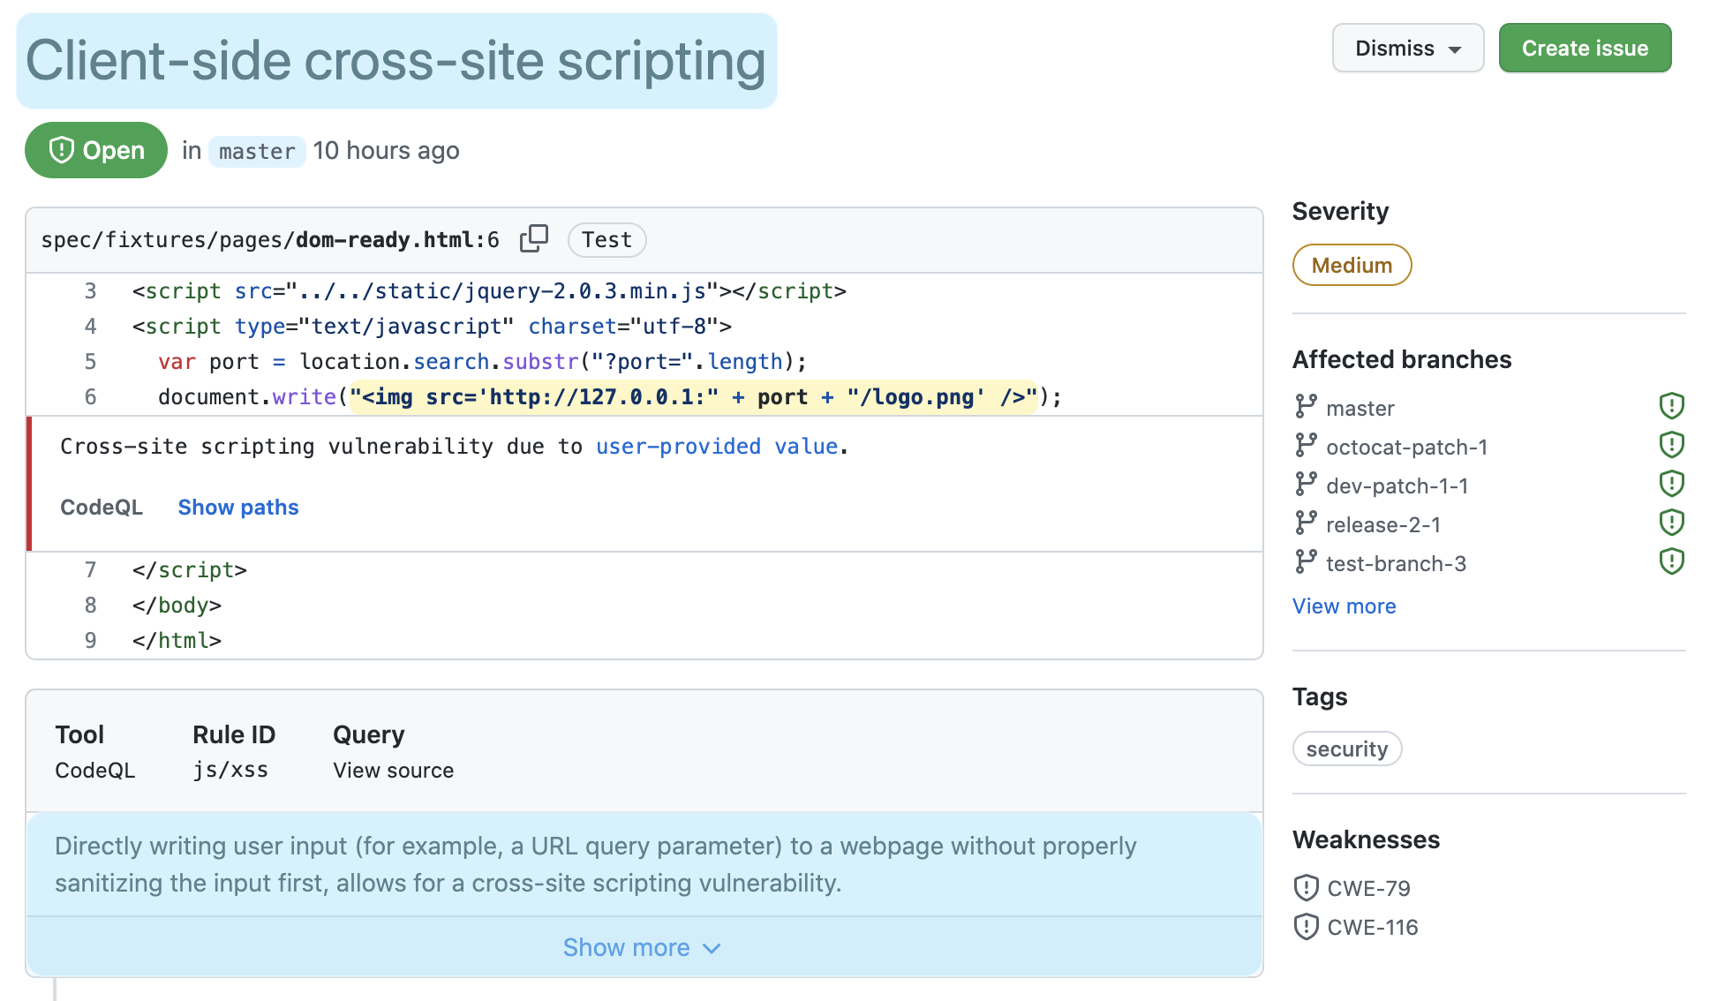Click the Medium severity badge
1725x1001 pixels.
(x=1352, y=265)
